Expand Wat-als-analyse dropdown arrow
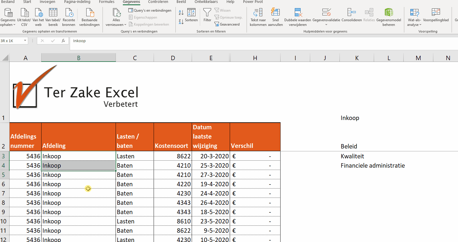This screenshot has height=242, width=458. click(420, 25)
